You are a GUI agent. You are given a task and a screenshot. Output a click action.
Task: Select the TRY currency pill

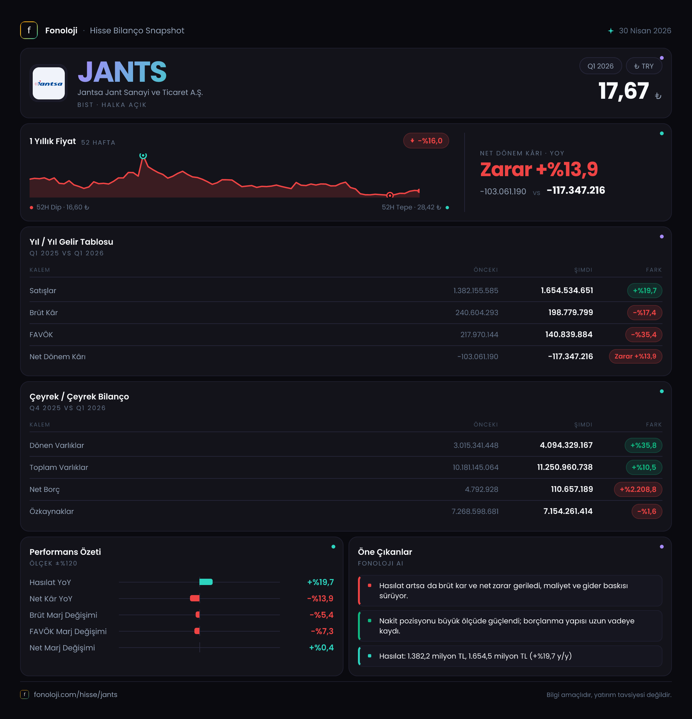[x=644, y=66]
